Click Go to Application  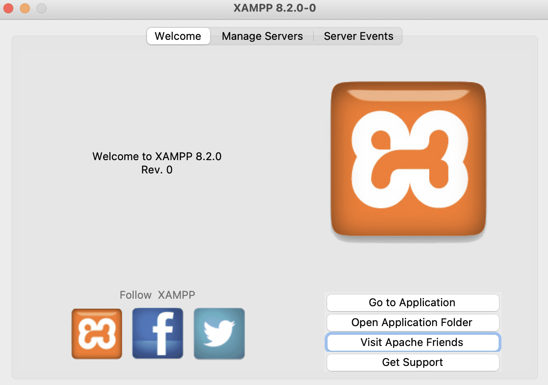pos(413,302)
